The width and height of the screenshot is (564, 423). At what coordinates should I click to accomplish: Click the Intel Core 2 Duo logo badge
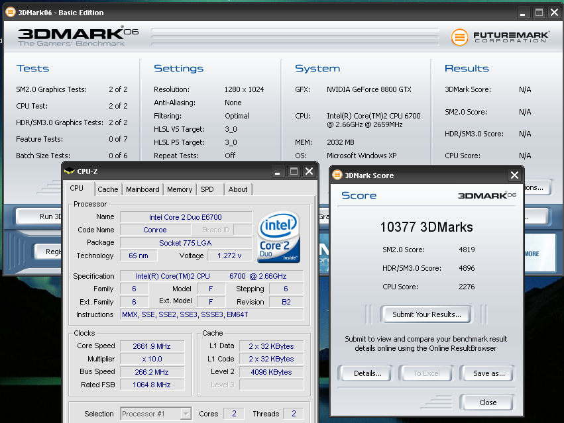click(279, 237)
